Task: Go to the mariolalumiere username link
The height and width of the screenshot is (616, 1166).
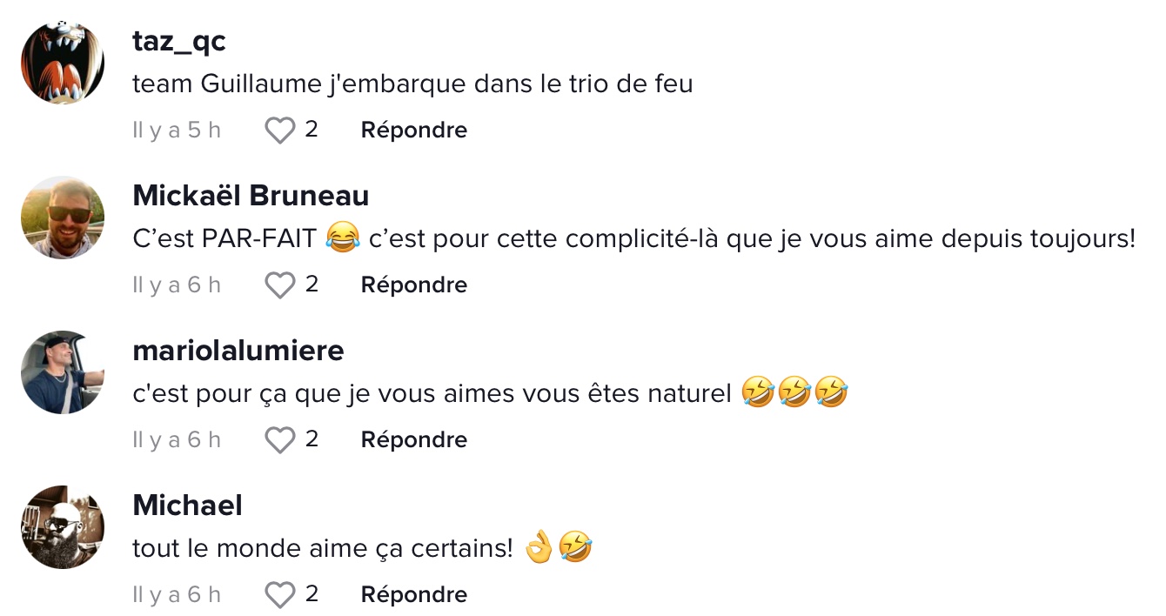Action: [x=238, y=351]
